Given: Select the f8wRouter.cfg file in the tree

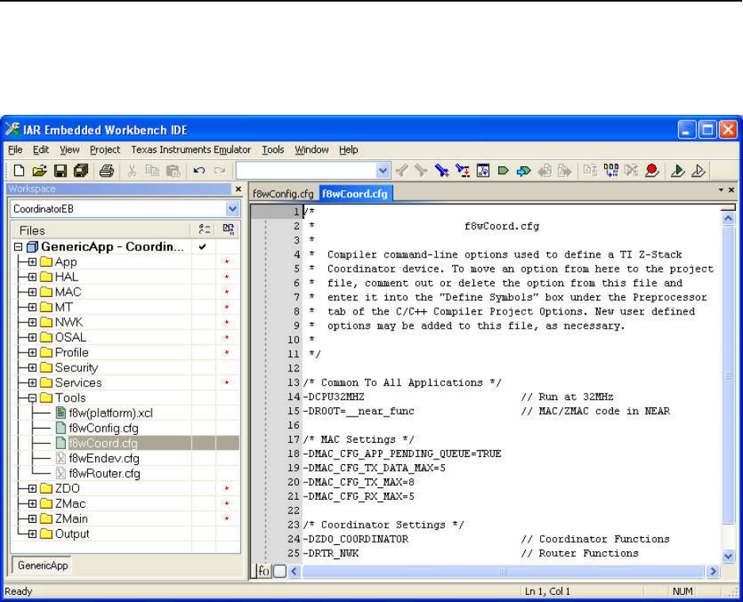Looking at the screenshot, I should coord(104,474).
